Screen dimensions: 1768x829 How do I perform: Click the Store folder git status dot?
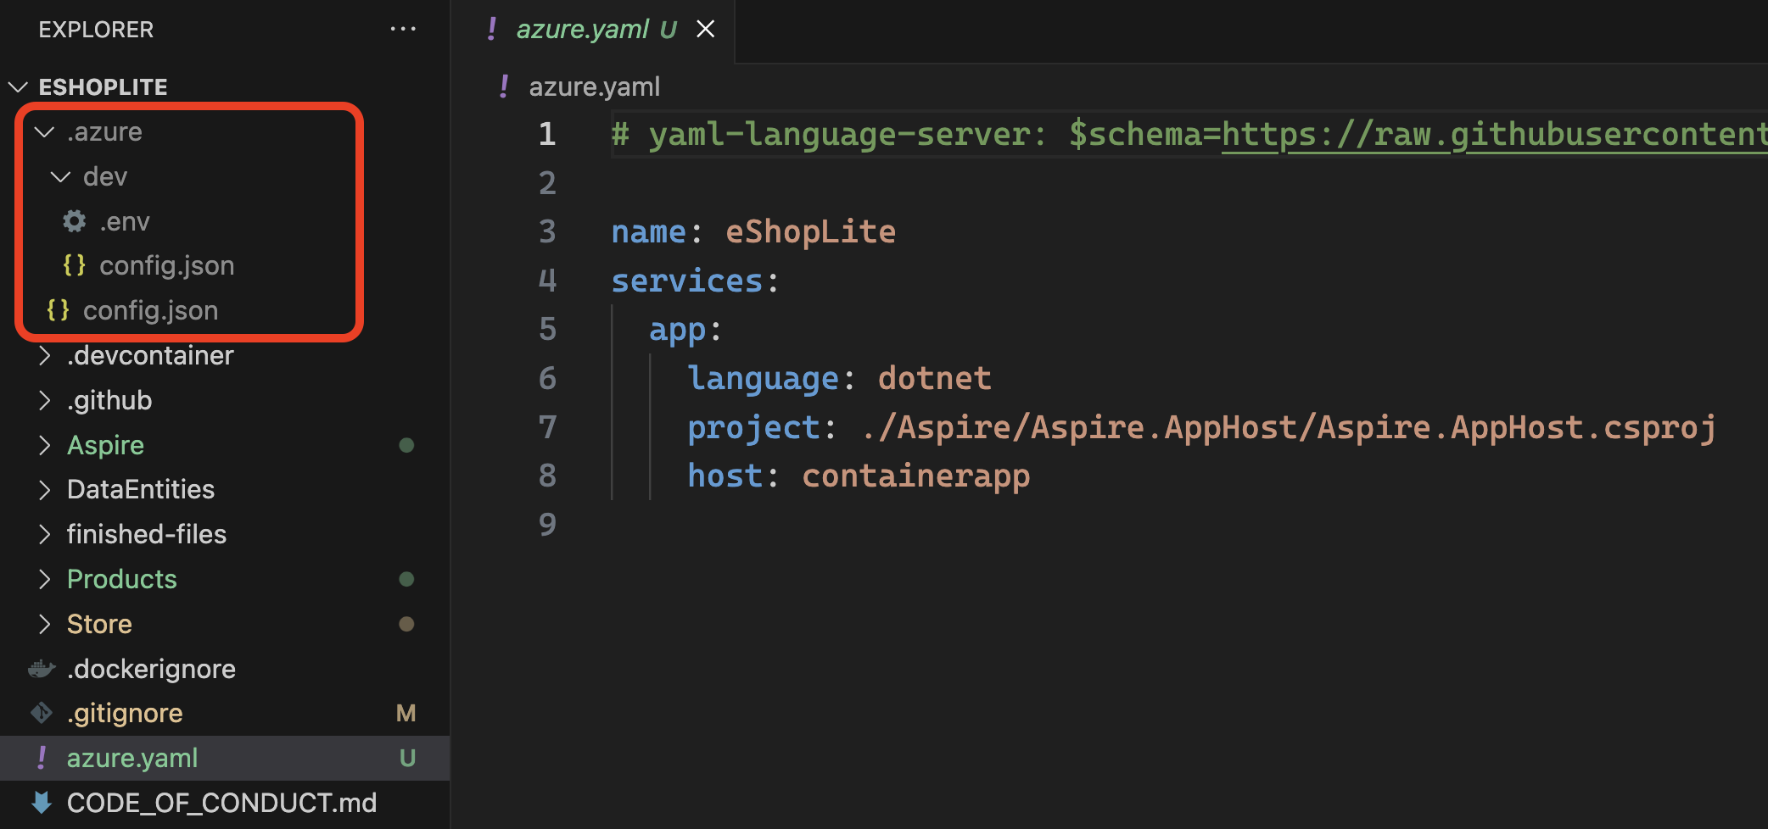tap(406, 624)
